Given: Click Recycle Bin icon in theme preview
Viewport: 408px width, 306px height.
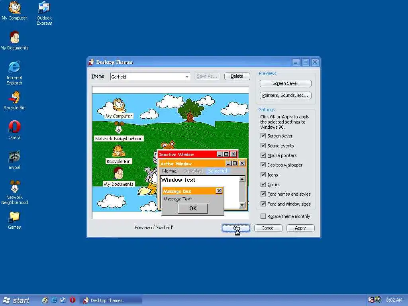Looking at the screenshot, I should [119, 151].
